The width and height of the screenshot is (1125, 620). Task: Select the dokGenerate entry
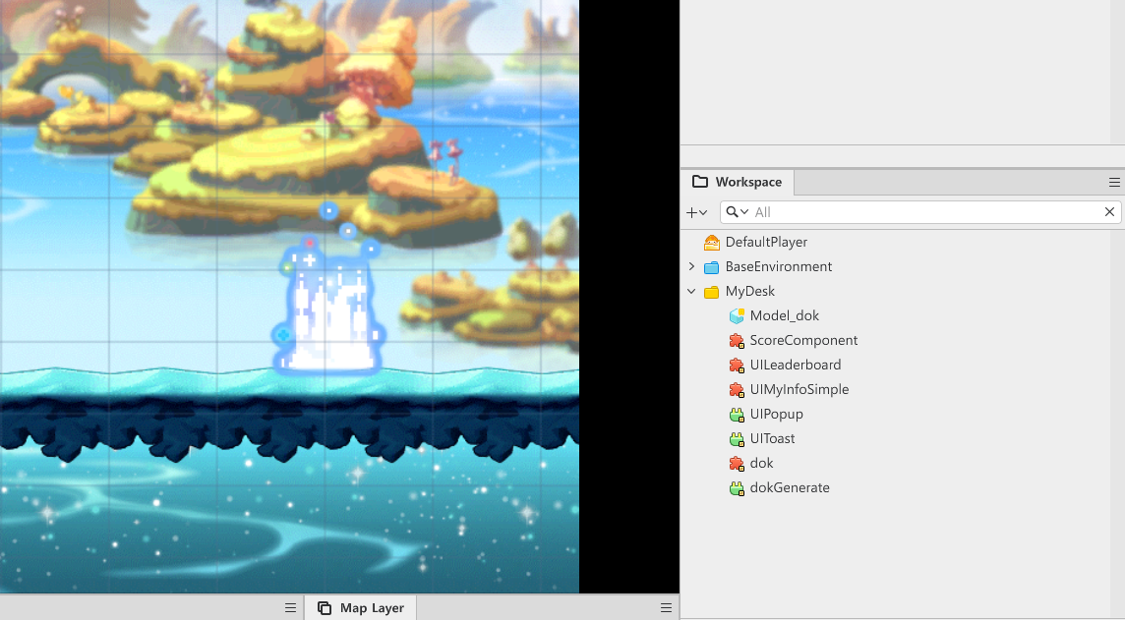click(x=790, y=488)
